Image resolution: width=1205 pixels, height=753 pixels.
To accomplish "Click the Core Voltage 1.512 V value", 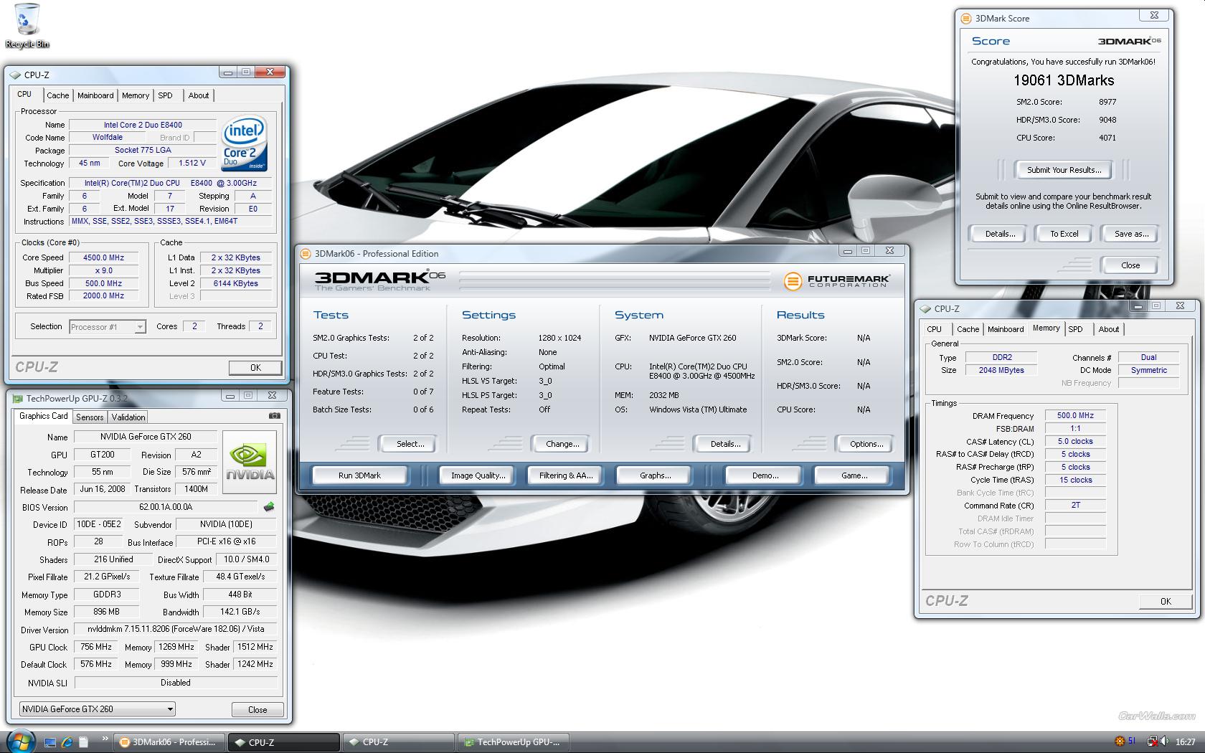I will pos(192,163).
